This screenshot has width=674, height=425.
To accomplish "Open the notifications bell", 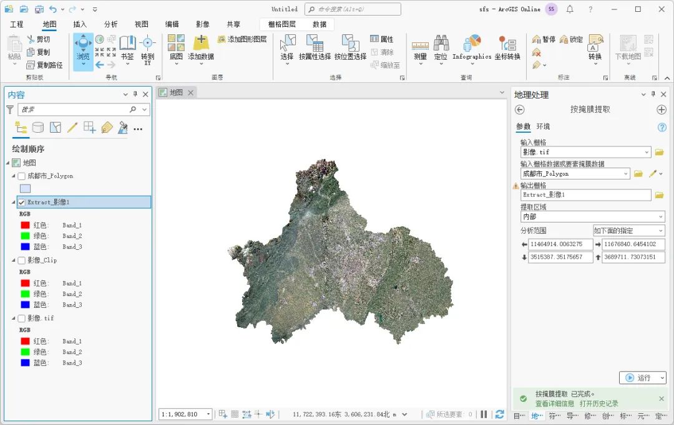I will tap(570, 9).
